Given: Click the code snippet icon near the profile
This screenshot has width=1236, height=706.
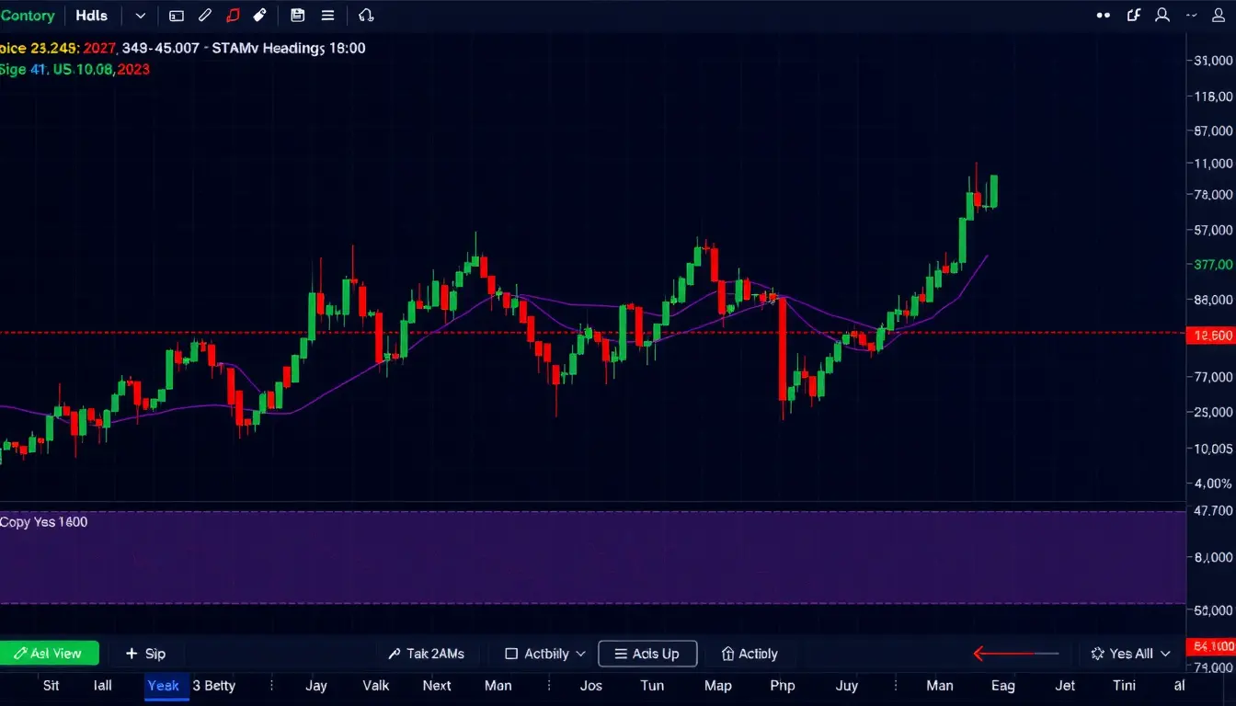Looking at the screenshot, I should (1133, 15).
